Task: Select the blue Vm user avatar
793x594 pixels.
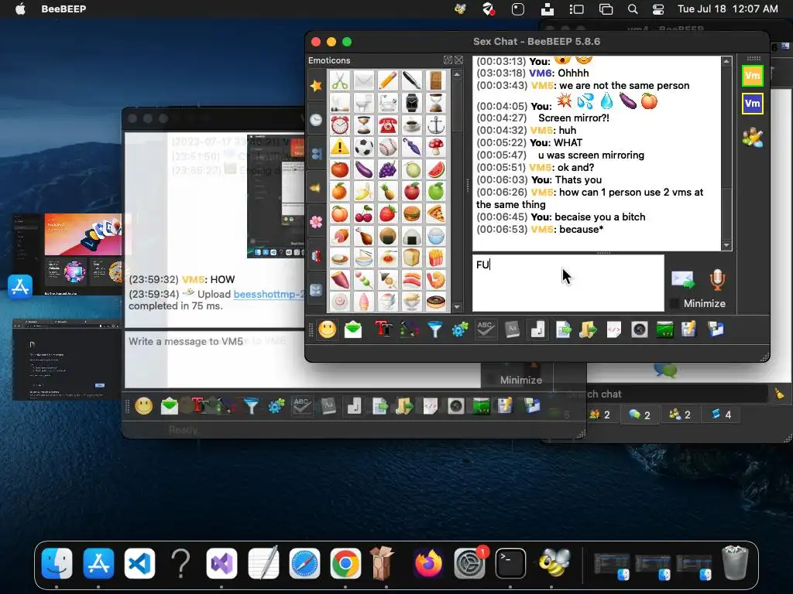Action: click(x=753, y=104)
